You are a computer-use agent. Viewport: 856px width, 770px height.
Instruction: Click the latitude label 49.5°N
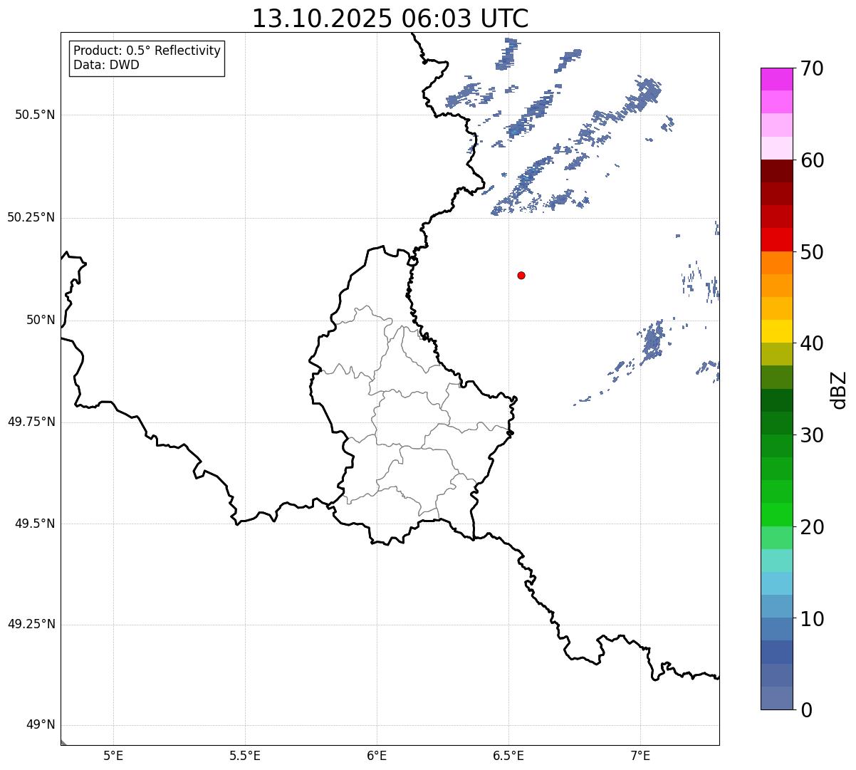(35, 524)
